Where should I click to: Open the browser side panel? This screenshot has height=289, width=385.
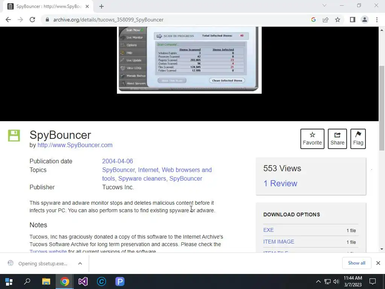tap(353, 20)
